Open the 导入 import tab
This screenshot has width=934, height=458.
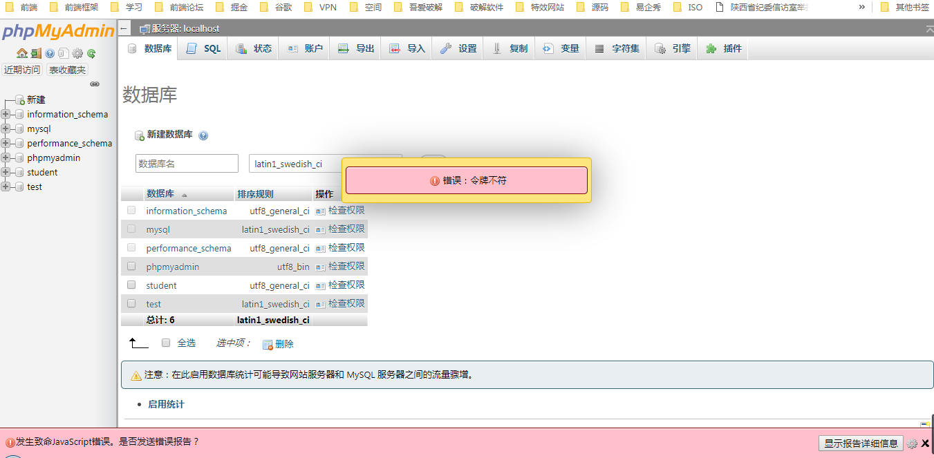407,48
